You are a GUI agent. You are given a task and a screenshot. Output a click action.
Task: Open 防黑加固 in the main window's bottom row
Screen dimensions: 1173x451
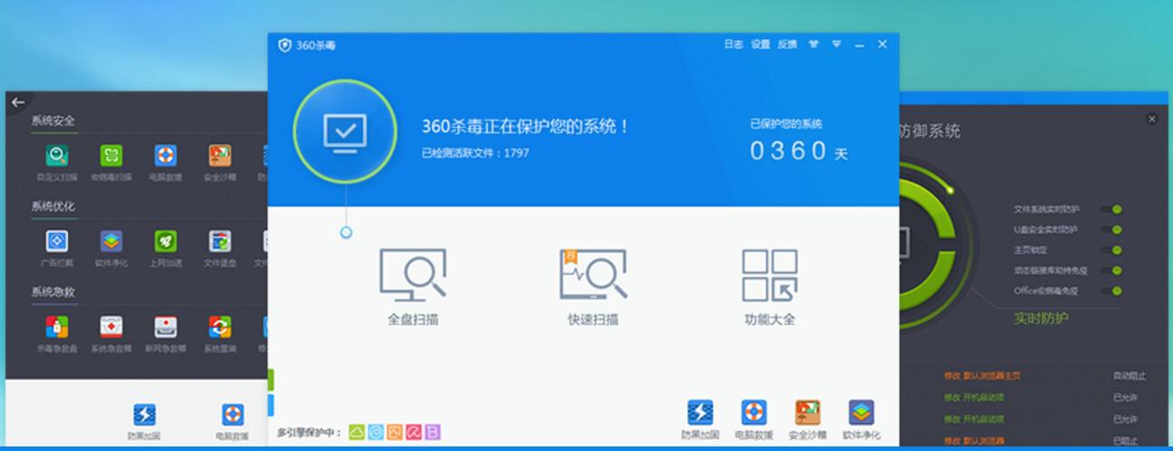coord(700,419)
